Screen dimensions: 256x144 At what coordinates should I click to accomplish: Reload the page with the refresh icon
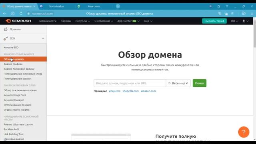point(21,14)
